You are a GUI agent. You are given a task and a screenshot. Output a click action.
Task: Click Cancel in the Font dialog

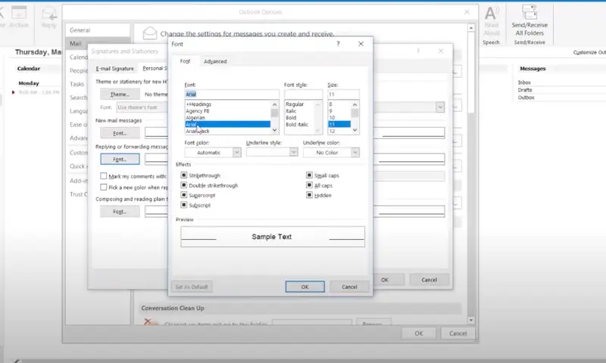tap(349, 287)
